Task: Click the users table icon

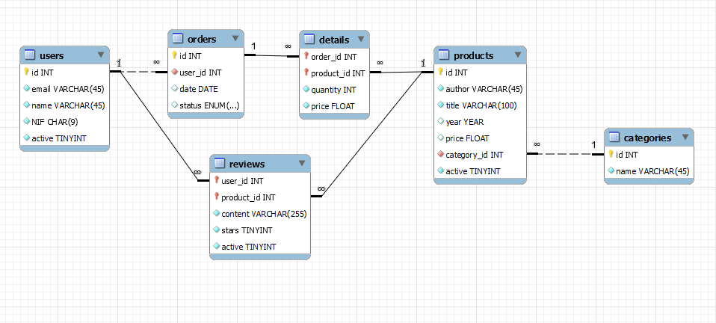Action: (x=29, y=55)
